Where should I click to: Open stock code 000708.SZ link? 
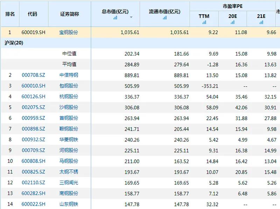click(33, 75)
